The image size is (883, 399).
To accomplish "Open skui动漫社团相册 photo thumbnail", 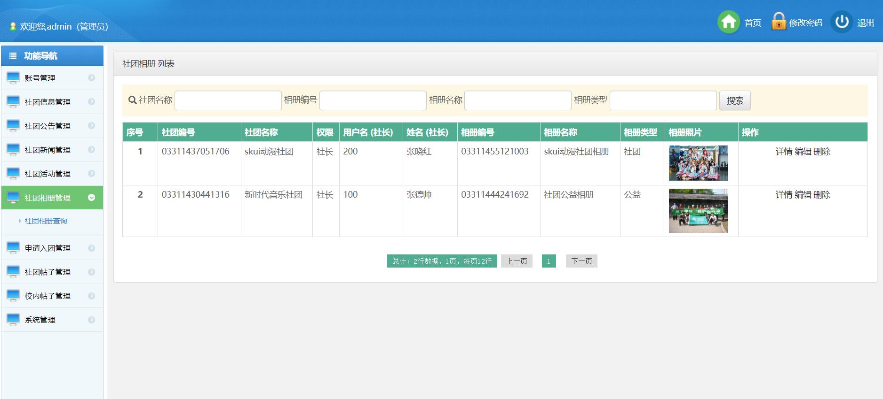I will [698, 163].
